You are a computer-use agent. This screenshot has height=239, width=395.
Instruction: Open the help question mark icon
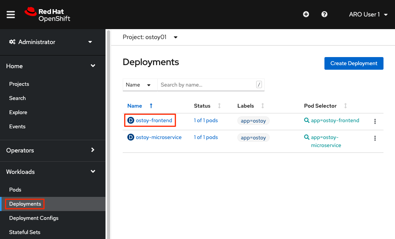324,15
